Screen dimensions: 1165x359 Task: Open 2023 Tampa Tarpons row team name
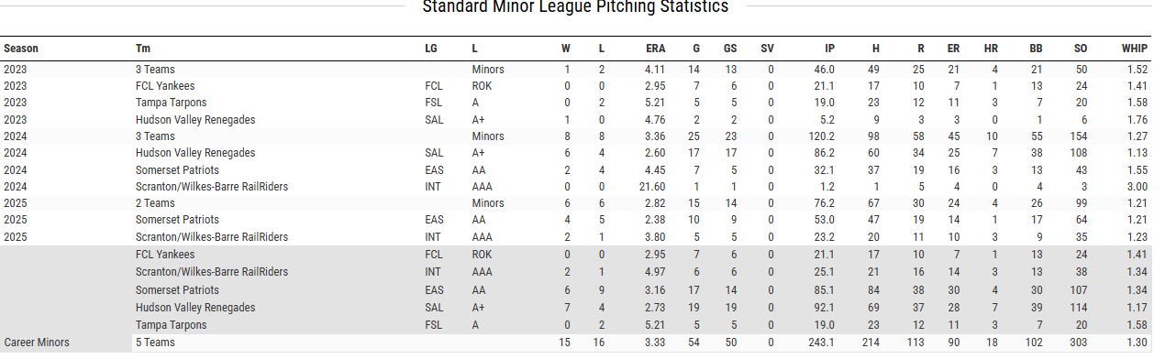(x=171, y=103)
